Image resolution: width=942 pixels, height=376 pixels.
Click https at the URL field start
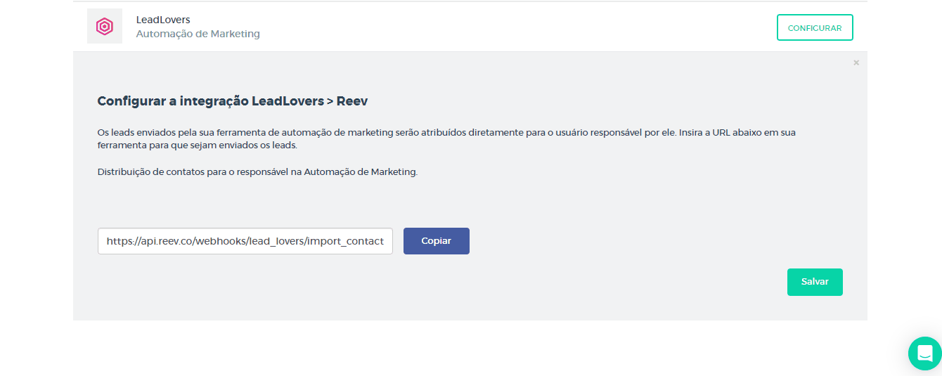point(120,241)
